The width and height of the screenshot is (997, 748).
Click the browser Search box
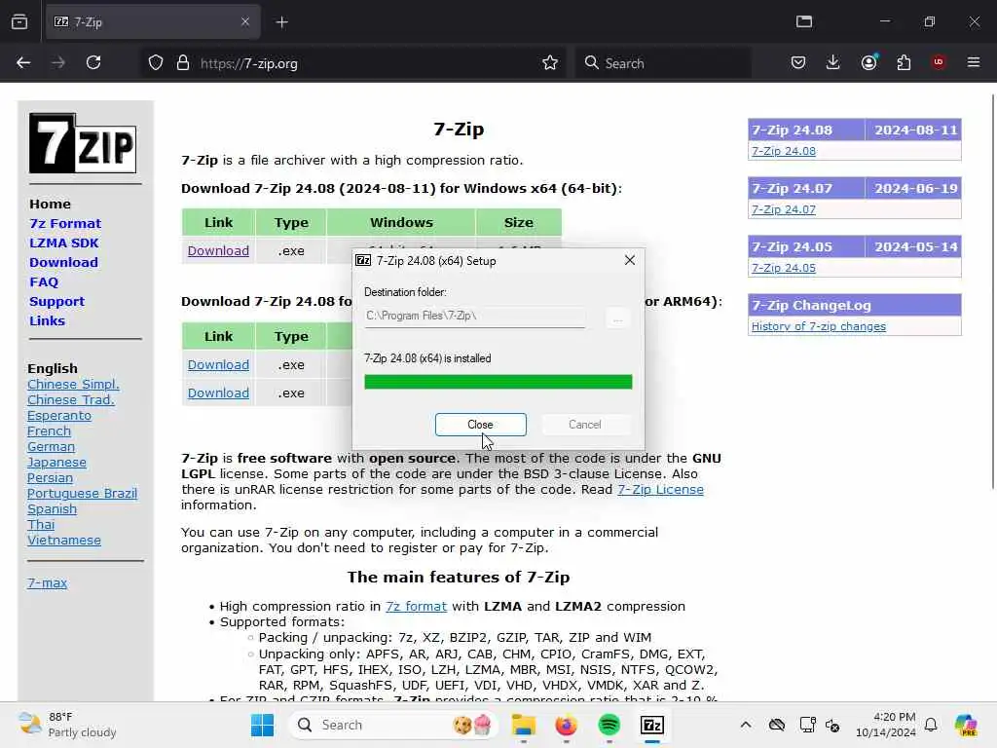[662, 63]
